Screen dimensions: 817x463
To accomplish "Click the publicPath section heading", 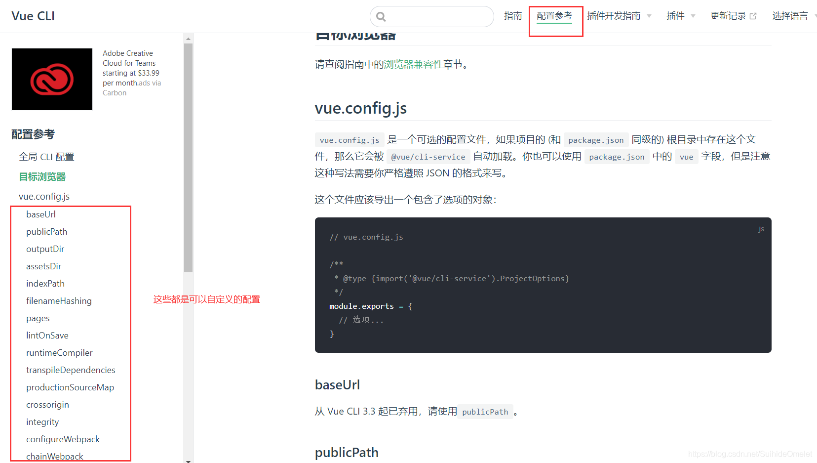I will [347, 452].
